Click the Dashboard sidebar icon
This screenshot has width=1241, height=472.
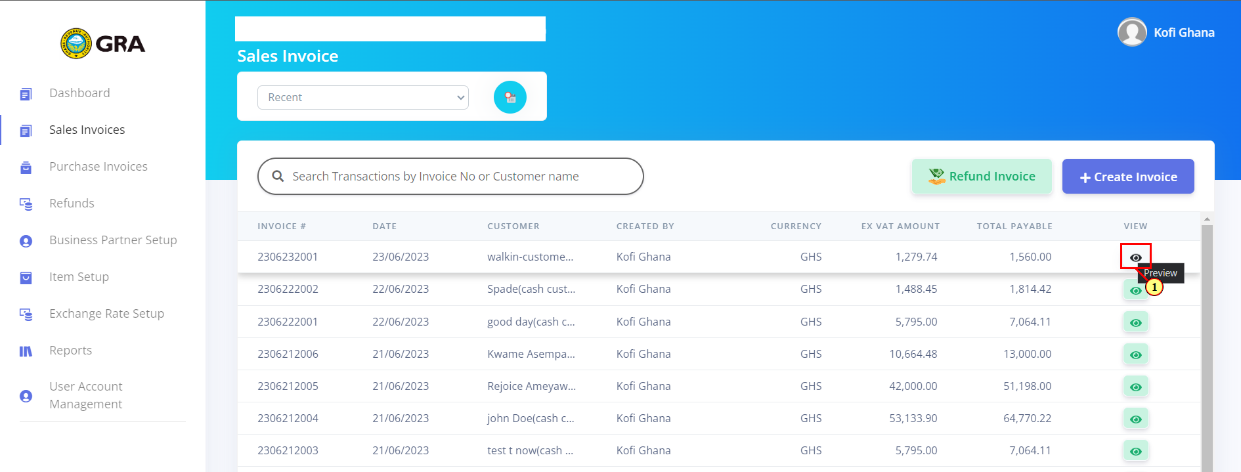26,94
